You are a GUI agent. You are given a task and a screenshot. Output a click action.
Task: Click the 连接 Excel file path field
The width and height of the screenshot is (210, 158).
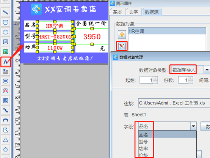pyautogui.click(x=174, y=103)
